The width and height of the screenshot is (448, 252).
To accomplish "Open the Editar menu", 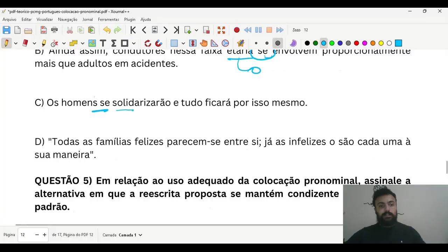I will click(x=27, y=20).
